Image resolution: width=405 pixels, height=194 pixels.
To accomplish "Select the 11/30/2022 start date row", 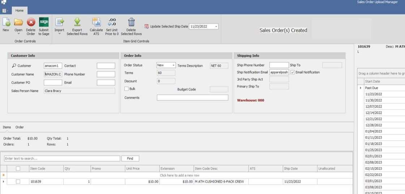I will tap(384, 100).
